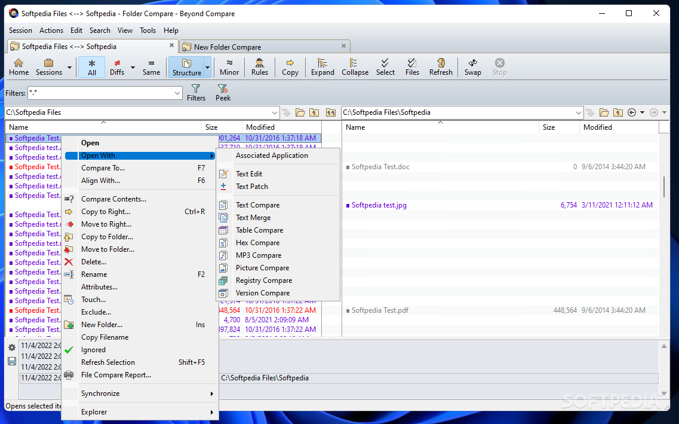The width and height of the screenshot is (679, 424).
Task: Choose MP3 Compare from submenu
Action: (278, 255)
